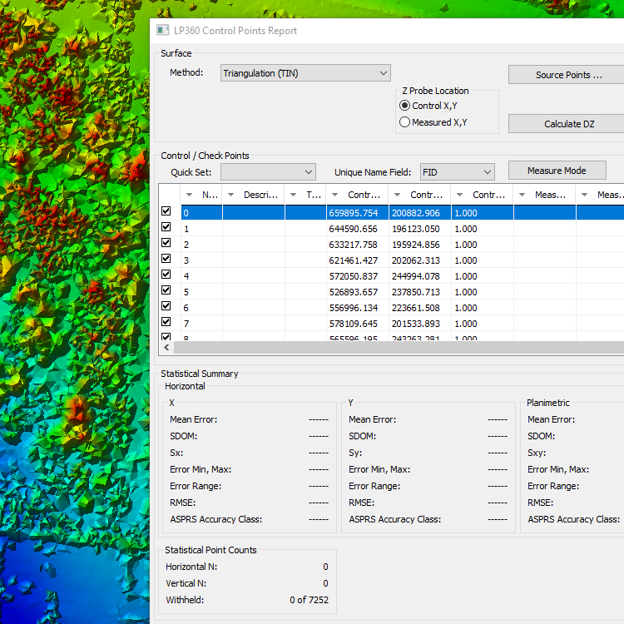Select the Measured X,Y radio button

[404, 121]
